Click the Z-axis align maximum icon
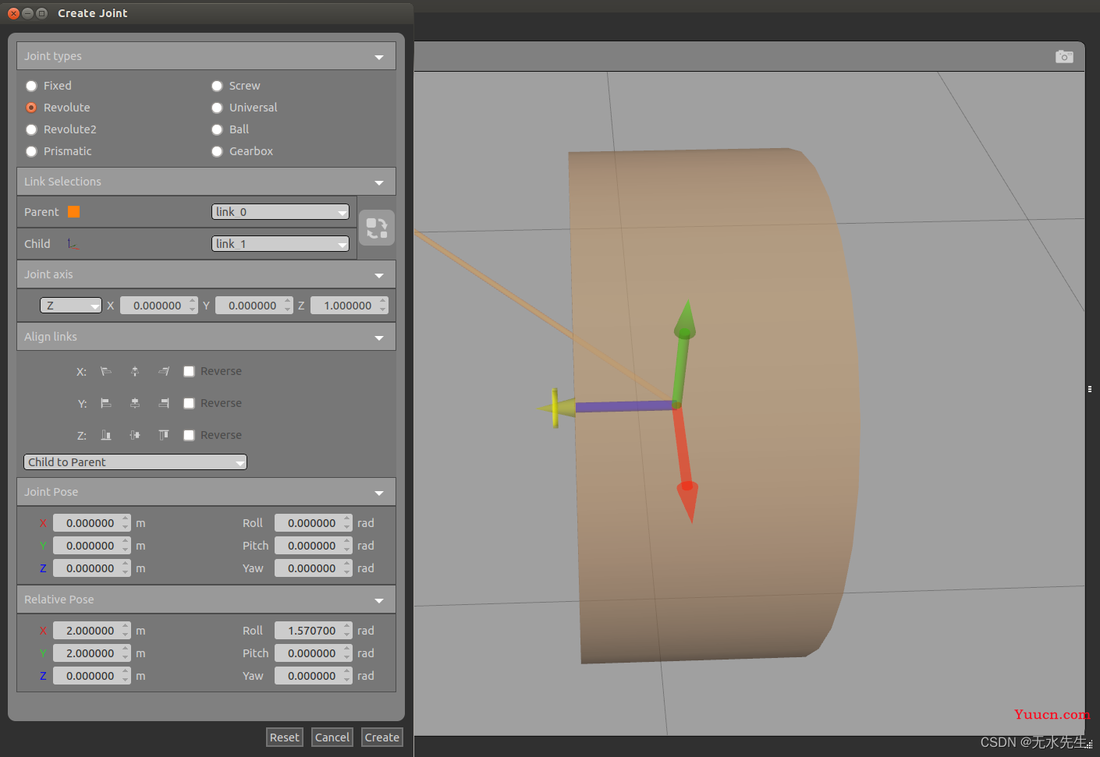This screenshot has height=757, width=1100. [x=164, y=435]
